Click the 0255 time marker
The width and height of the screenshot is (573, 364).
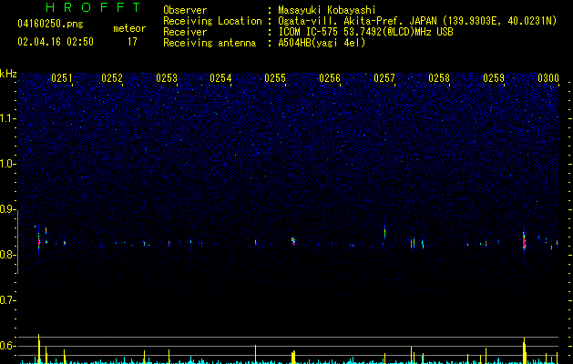tap(275, 78)
